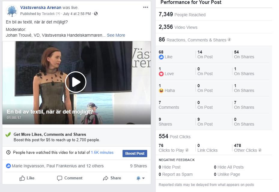This screenshot has height=192, width=279.
Task: Click the 9 Shares count on the post
Action: 138,166
